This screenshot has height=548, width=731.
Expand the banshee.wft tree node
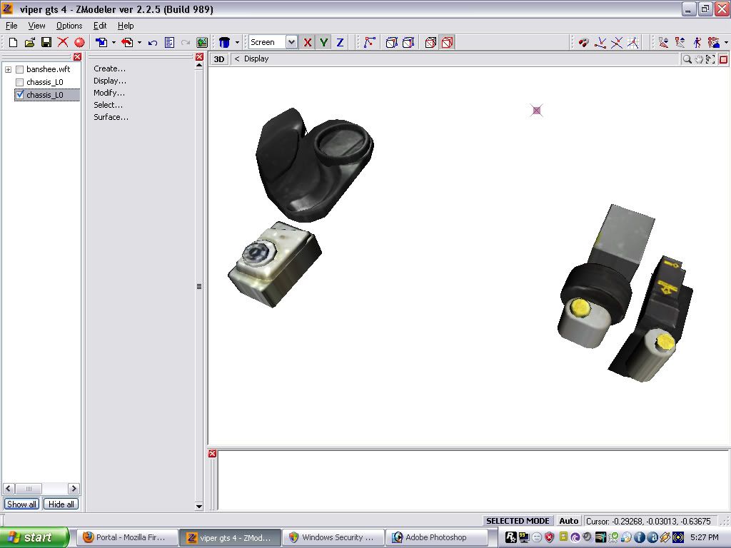(9, 69)
